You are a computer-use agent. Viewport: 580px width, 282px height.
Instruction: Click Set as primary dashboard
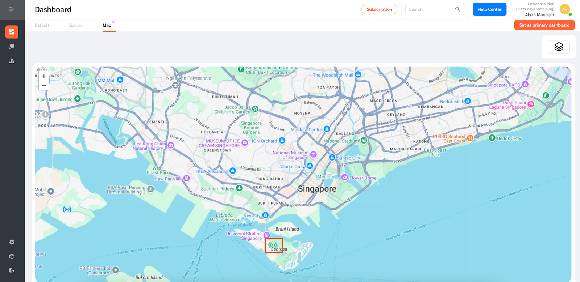click(544, 25)
